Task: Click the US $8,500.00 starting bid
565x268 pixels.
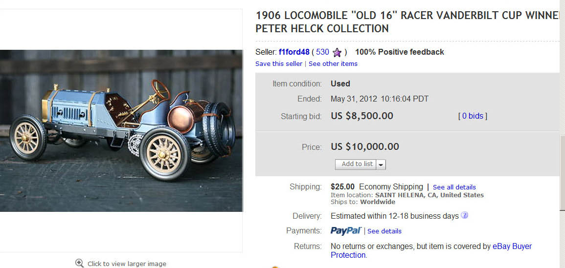Action: [362, 116]
